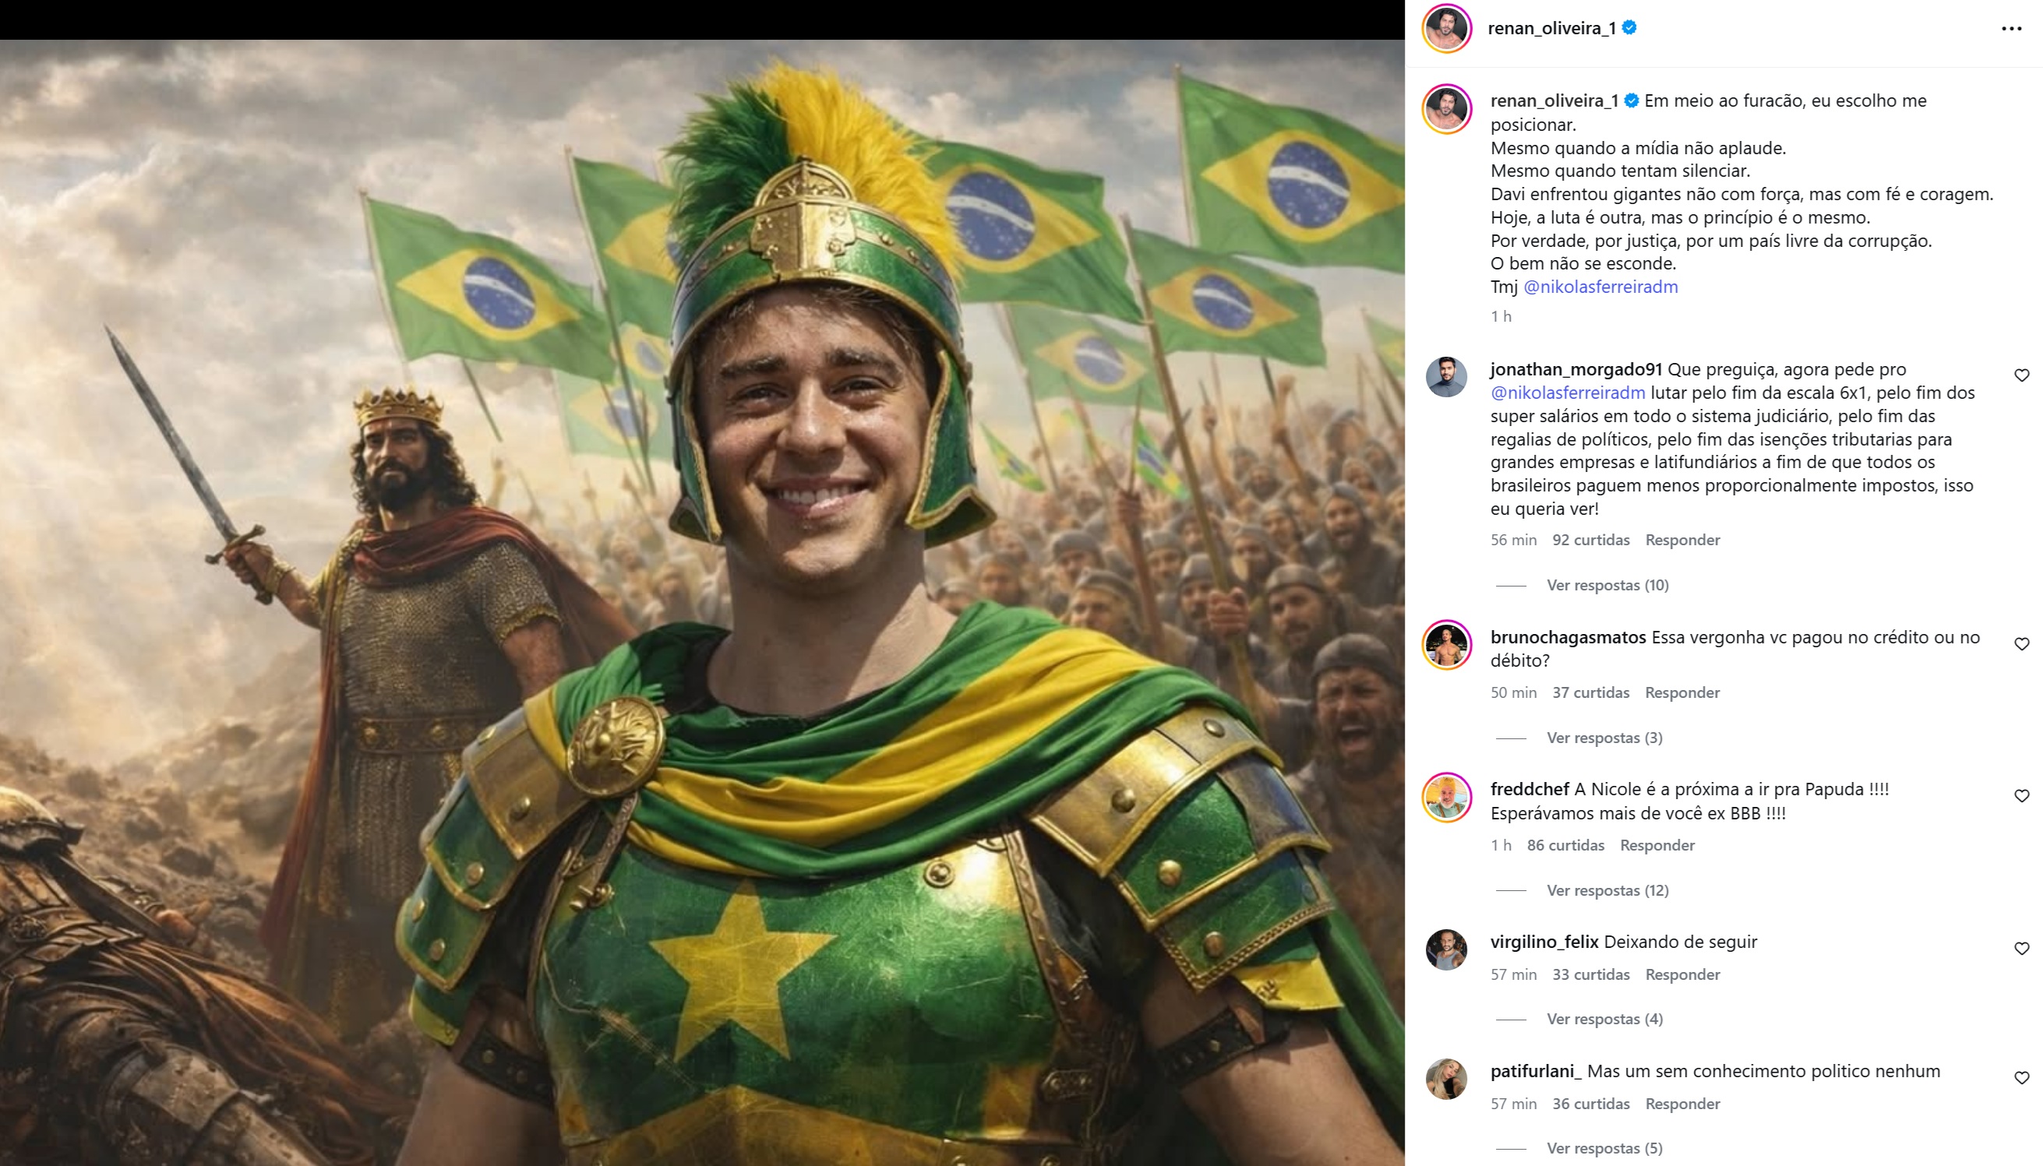2043x1166 pixels.
Task: Open renan_oliveira_1's header profile picture
Action: click(1445, 29)
